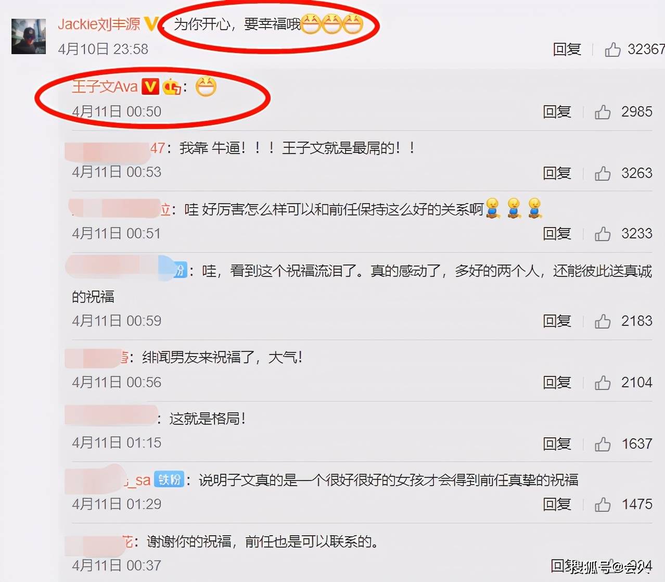Visit 王子文Ava's profile via username
The height and width of the screenshot is (582, 665).
[x=105, y=86]
